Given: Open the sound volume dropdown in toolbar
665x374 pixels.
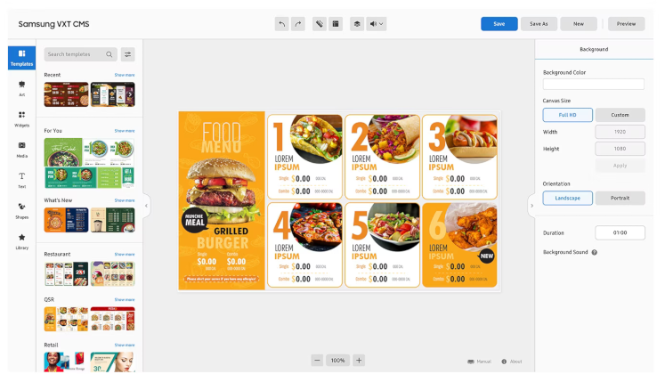Looking at the screenshot, I should 377,24.
